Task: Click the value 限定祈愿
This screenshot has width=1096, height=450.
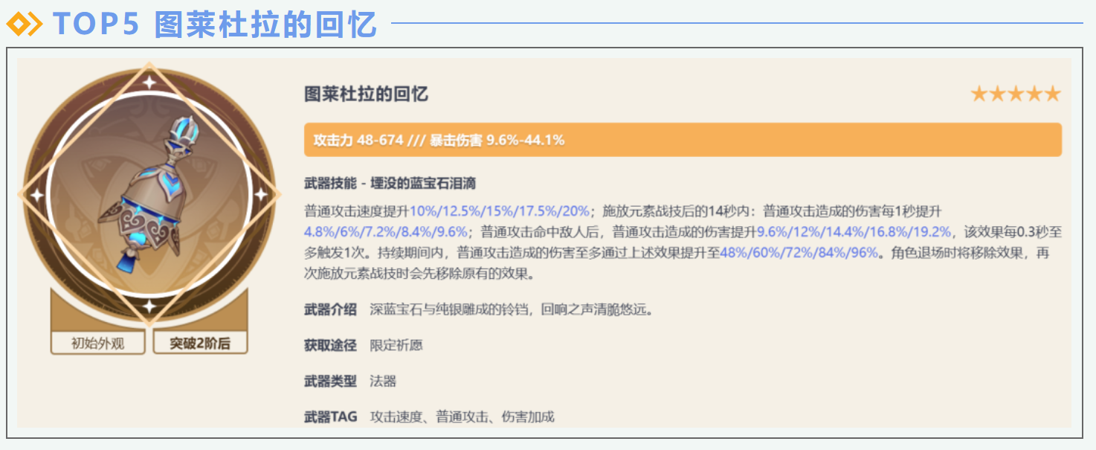Action: coord(396,345)
